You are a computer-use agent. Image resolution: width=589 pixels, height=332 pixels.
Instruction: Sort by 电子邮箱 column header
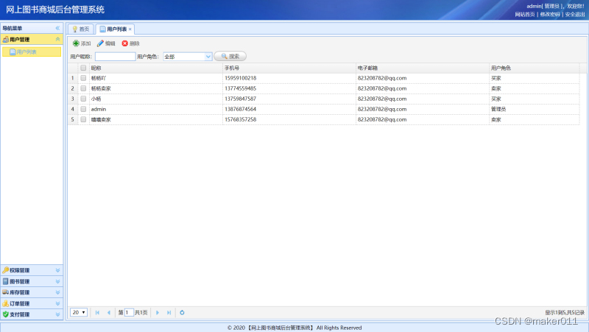tap(423, 68)
